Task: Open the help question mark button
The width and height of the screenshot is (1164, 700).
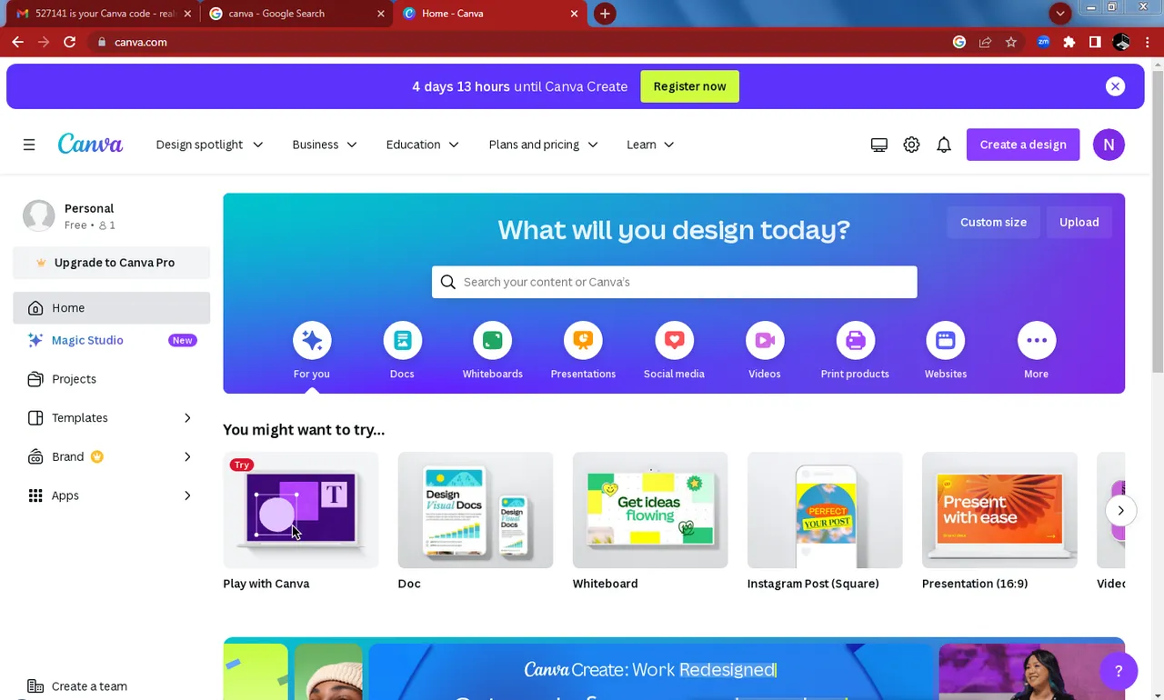Action: pyautogui.click(x=1119, y=672)
